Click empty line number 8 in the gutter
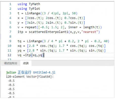This screenshot has height=99, width=115. click(10, 37)
